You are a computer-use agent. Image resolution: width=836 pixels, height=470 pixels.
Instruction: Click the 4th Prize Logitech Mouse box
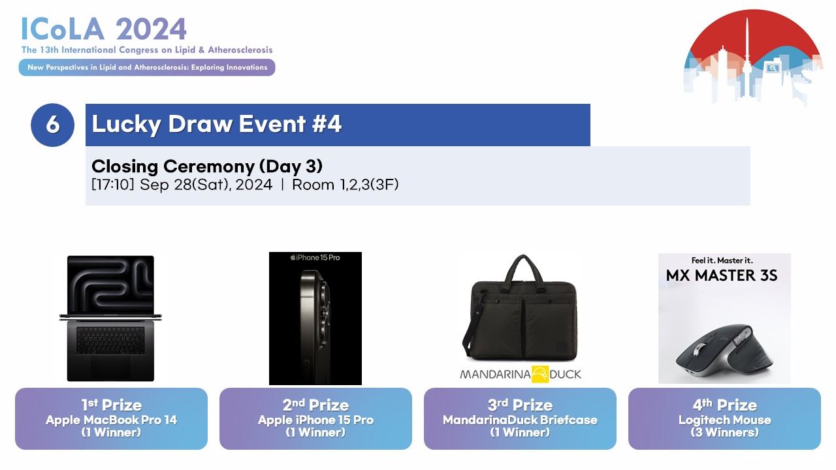(724, 418)
